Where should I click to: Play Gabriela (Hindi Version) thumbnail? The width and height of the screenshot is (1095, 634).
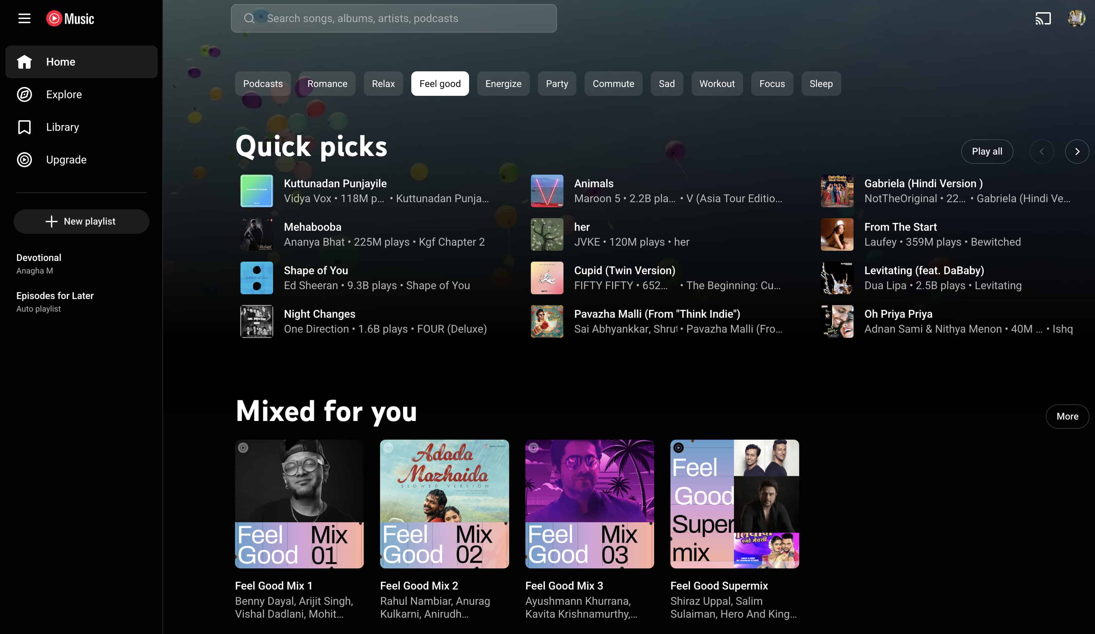tap(837, 191)
